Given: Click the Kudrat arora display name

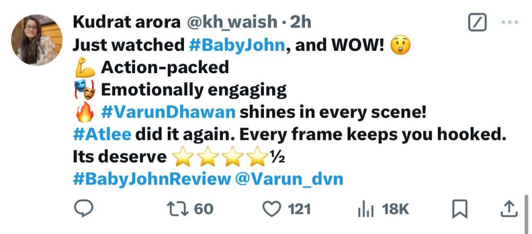Looking at the screenshot, I should pos(127,22).
